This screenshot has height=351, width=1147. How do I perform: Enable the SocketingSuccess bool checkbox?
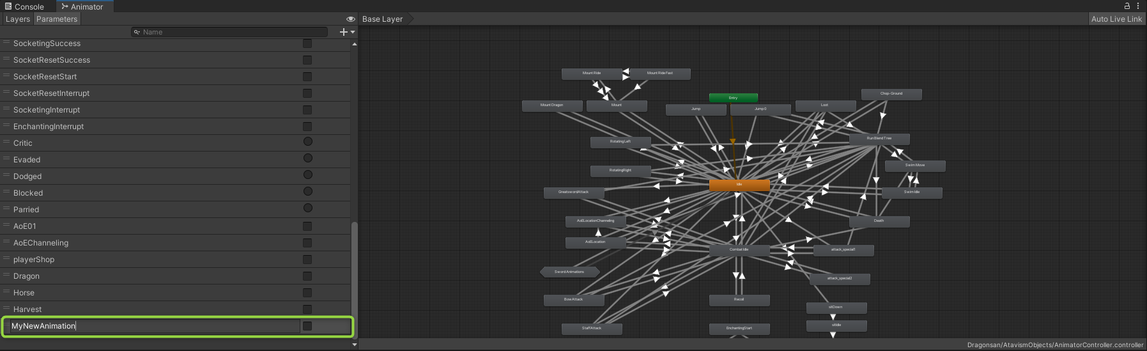point(307,43)
